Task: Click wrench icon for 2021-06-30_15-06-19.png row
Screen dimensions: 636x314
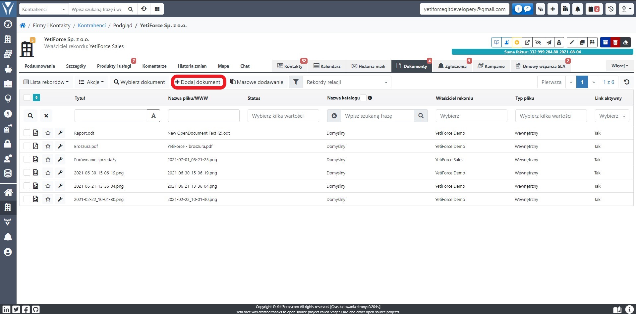Action: [x=60, y=173]
